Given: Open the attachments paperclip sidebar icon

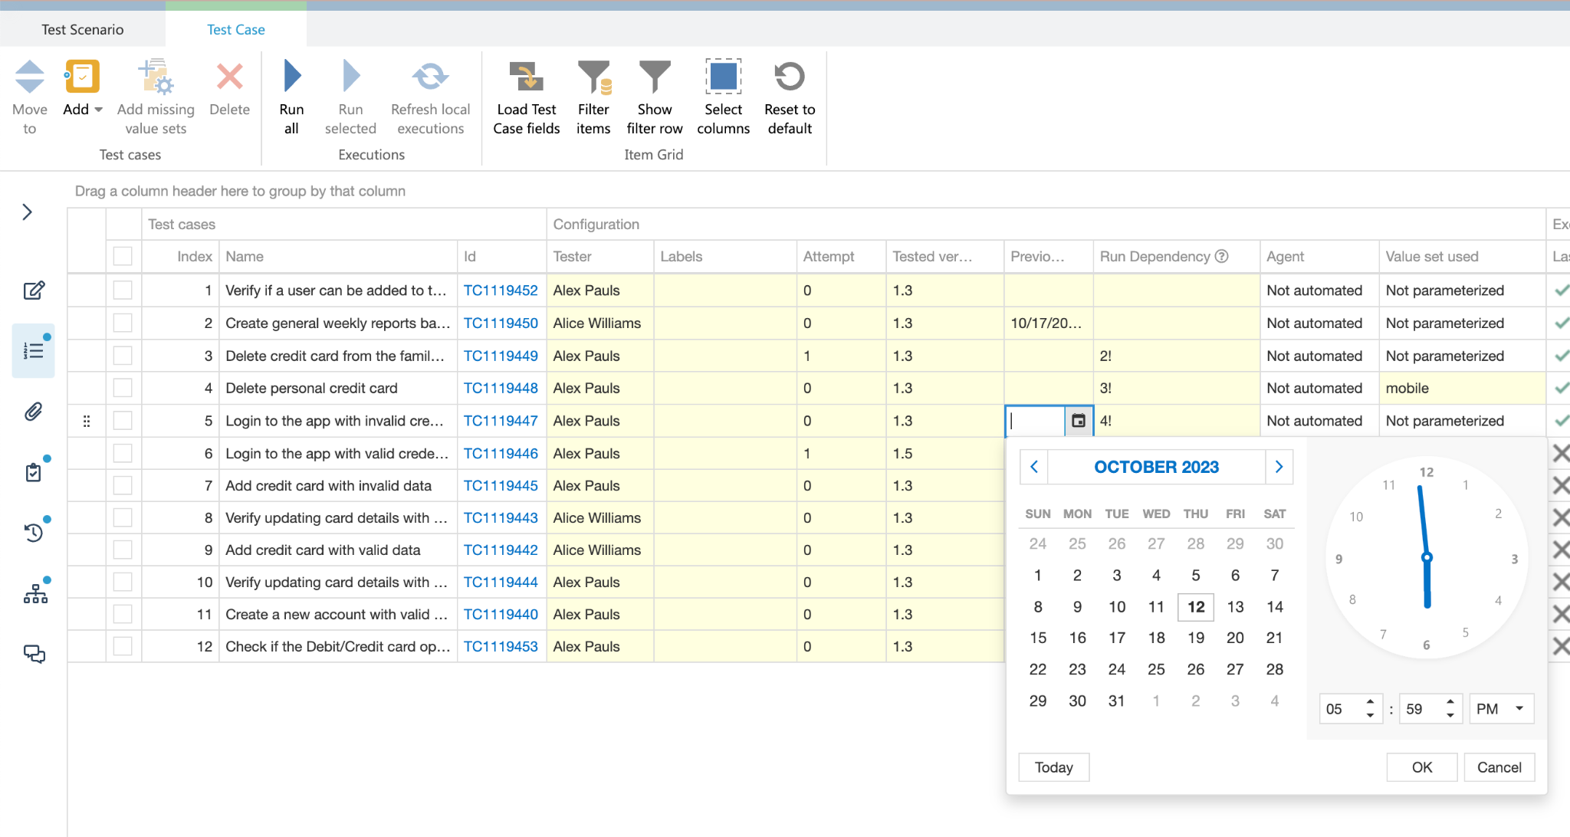Looking at the screenshot, I should point(34,412).
